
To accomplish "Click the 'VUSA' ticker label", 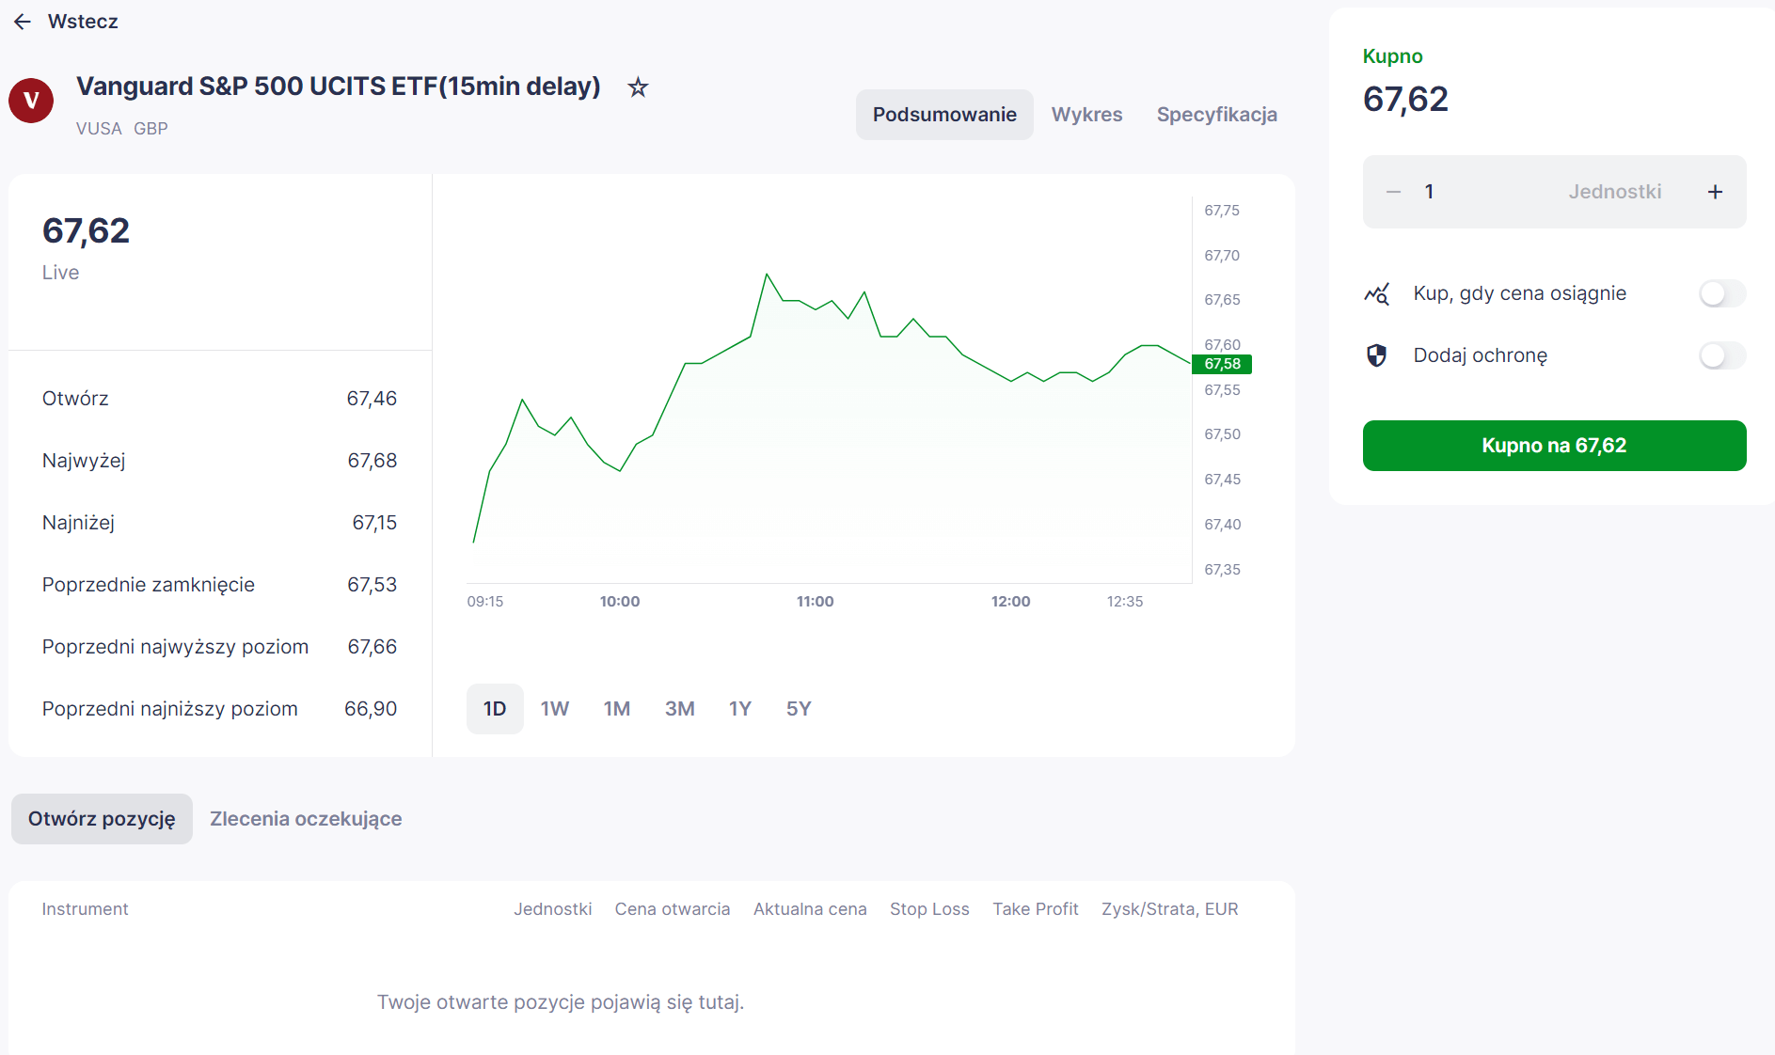I will [99, 129].
